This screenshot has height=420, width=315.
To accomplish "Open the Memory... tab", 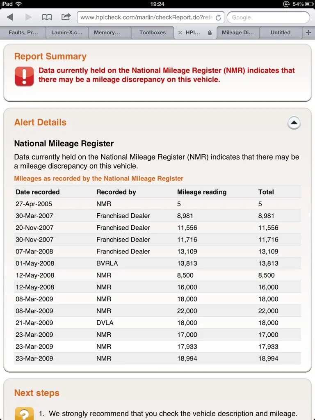I will (107, 33).
